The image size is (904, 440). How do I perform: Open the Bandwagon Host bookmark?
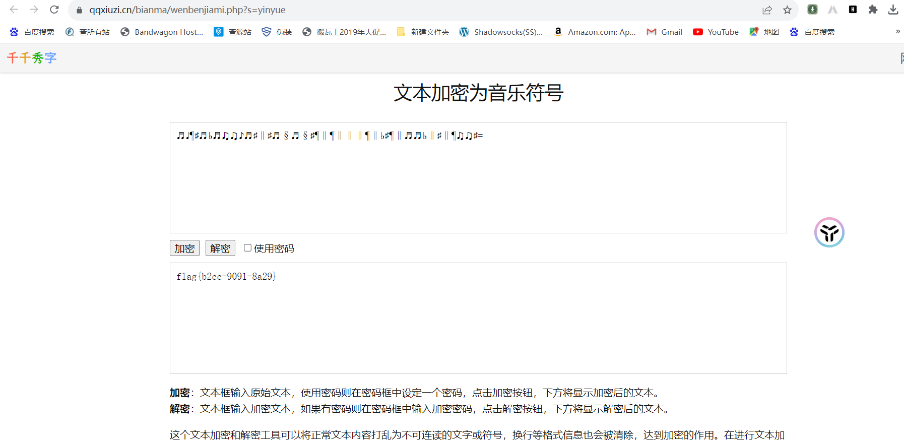coord(162,32)
